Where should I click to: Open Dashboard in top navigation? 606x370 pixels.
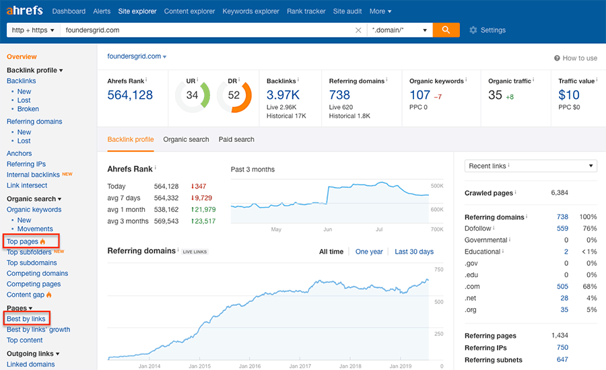point(69,11)
